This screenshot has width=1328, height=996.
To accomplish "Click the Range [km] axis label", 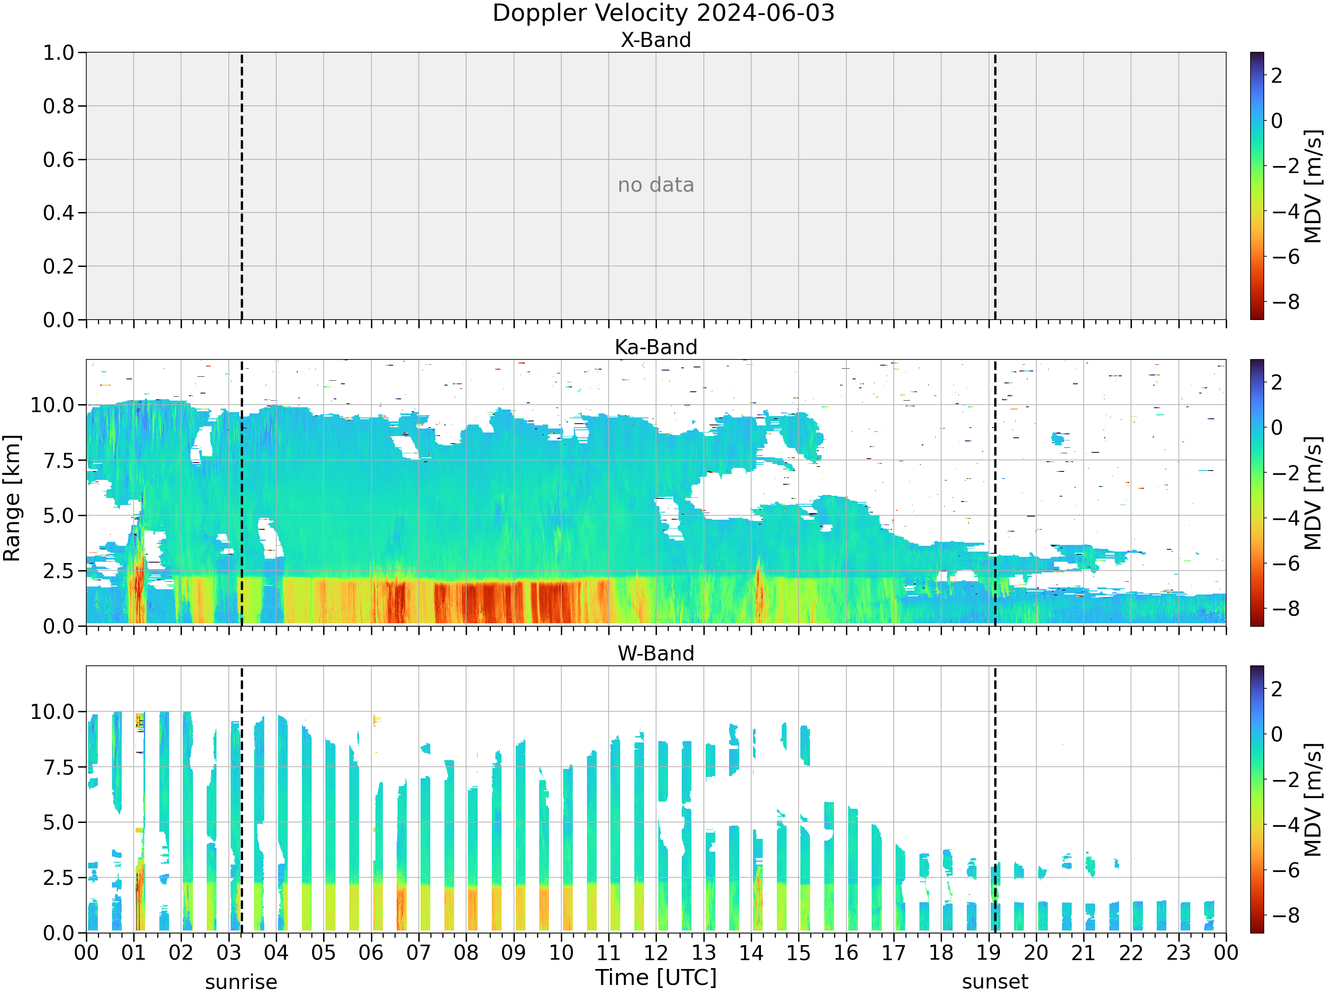I will [x=12, y=498].
